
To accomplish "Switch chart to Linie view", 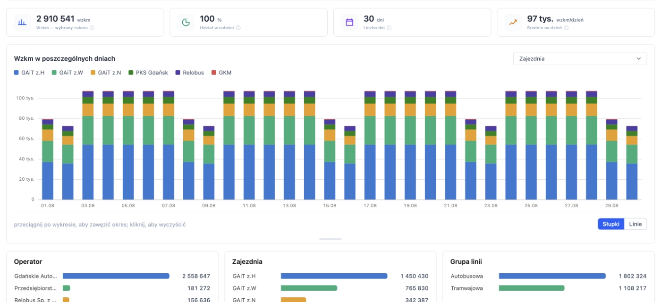I will pos(636,224).
